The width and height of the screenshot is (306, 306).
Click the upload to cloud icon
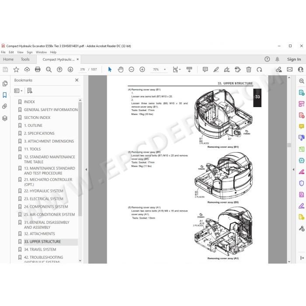[27, 70]
